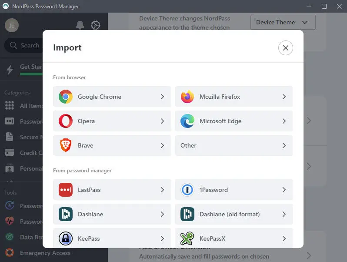
Task: Select the Mozilla Firefox icon
Action: [187, 97]
